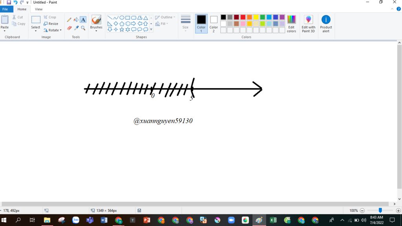
Task: Expand the Shapes gallery more arrow
Action: point(151,29)
